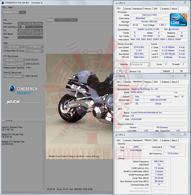Click the Intel Core i7 inside logo
The image size is (191, 195).
[178, 20]
